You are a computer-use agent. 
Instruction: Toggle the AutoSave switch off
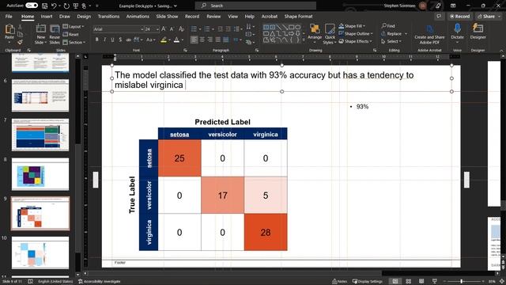pos(32,6)
